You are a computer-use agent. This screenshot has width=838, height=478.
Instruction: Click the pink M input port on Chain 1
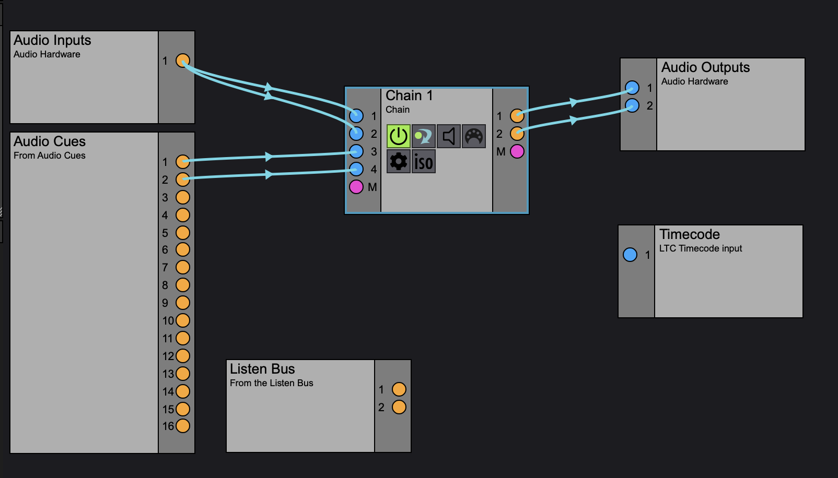click(x=356, y=187)
